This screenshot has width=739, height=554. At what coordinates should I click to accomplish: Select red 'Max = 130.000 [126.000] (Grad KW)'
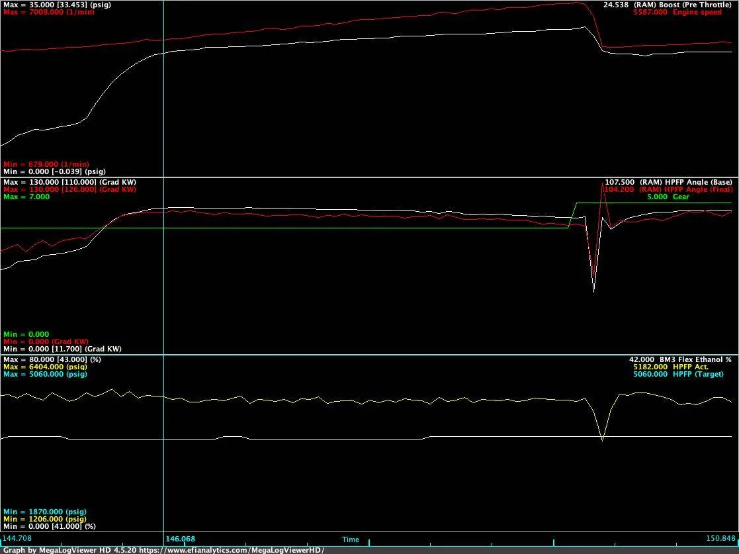pyautogui.click(x=69, y=189)
